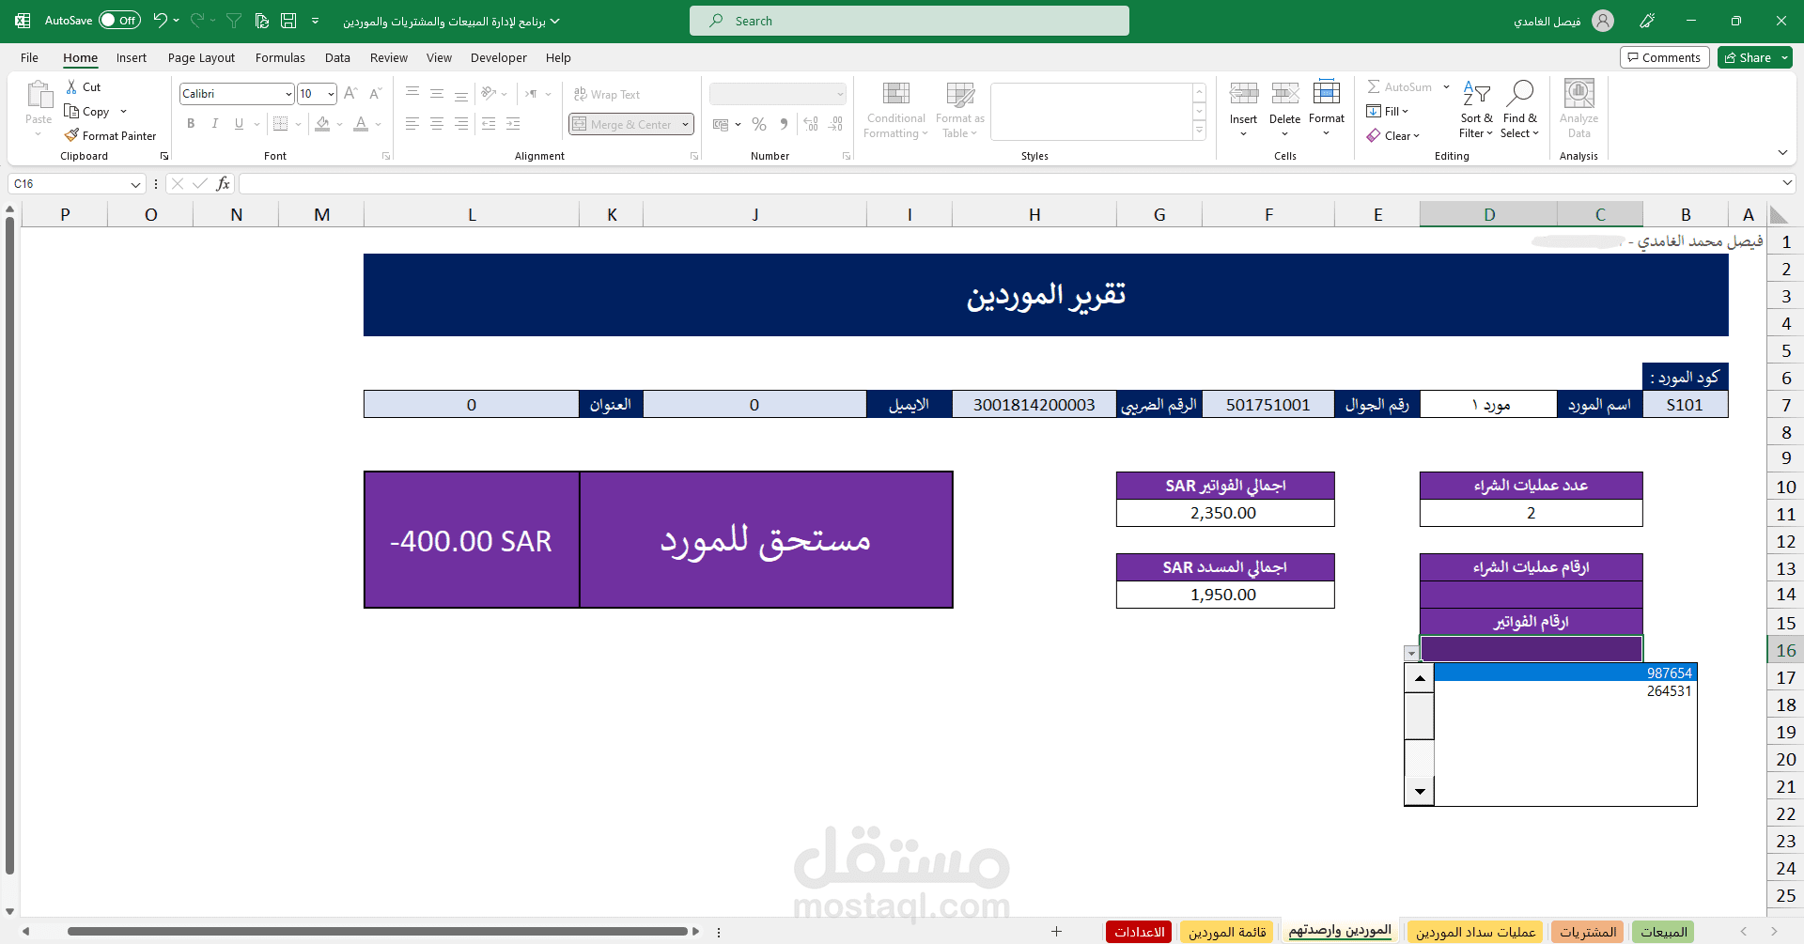Open the Format as Table menu
Viewport: 1804px width, 944px height.
[x=959, y=110]
